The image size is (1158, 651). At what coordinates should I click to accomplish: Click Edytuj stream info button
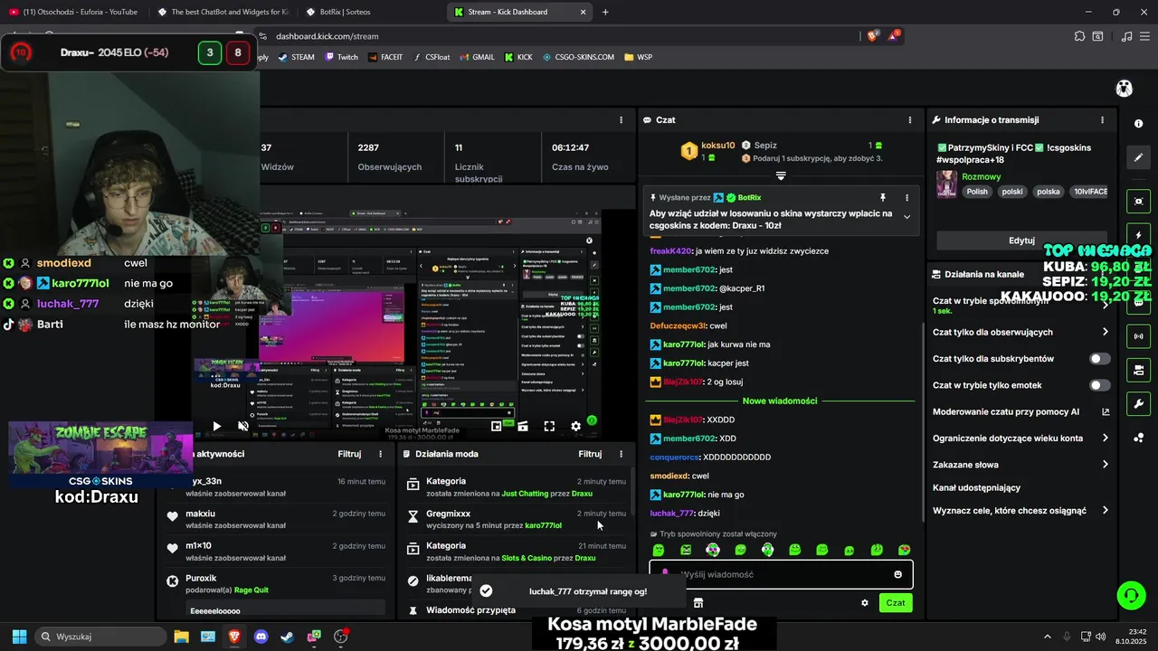point(1021,241)
